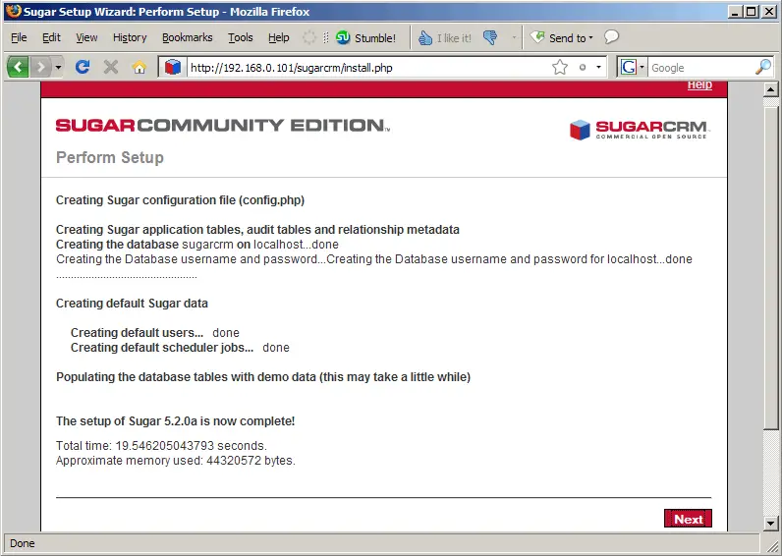Bookmark this page with the star icon
Image resolution: width=782 pixels, height=556 pixels.
click(x=560, y=67)
